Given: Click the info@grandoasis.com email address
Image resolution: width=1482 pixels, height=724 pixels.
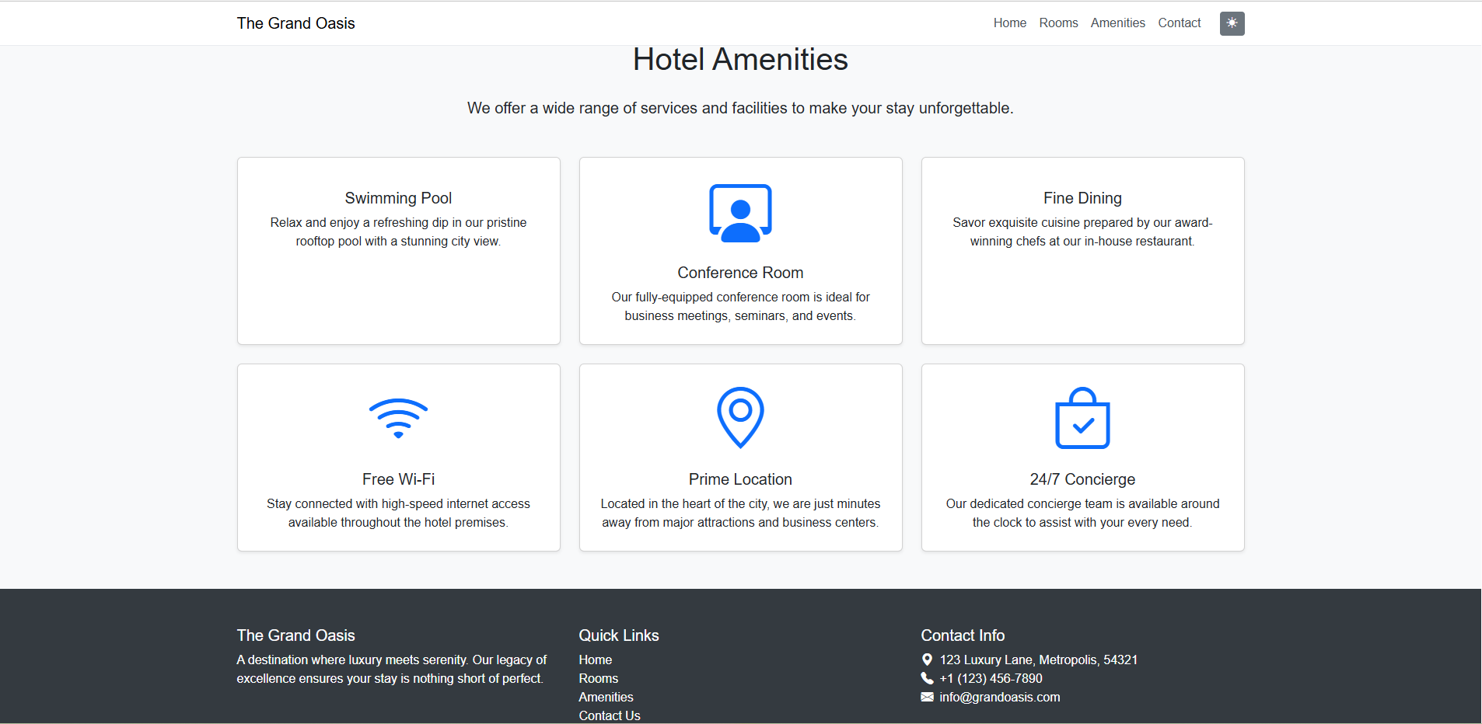Looking at the screenshot, I should (x=999, y=697).
